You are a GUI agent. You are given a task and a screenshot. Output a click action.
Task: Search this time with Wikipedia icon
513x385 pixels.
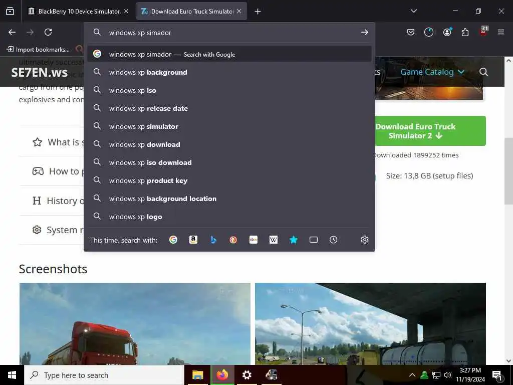[273, 240]
